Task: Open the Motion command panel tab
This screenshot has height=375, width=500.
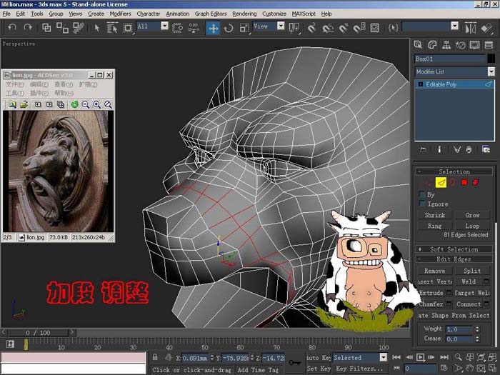Action: [x=461, y=45]
